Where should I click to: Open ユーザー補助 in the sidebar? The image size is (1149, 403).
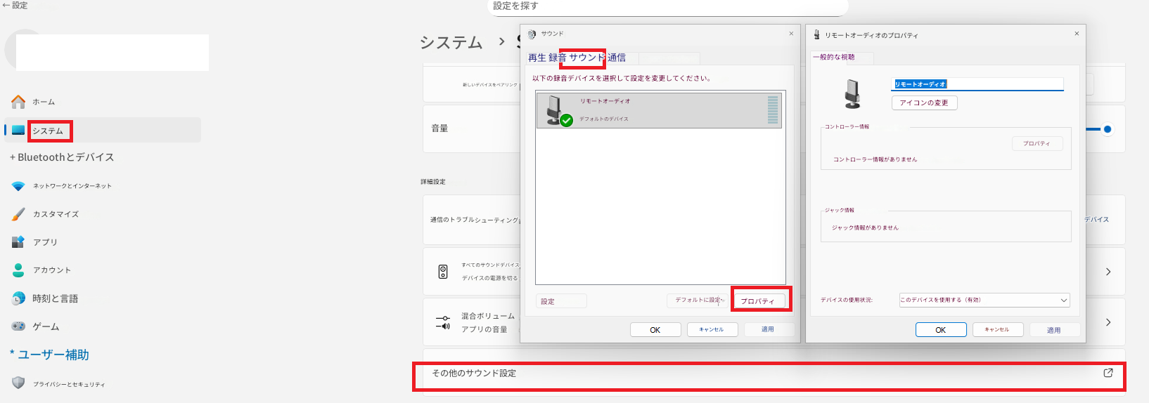[49, 355]
